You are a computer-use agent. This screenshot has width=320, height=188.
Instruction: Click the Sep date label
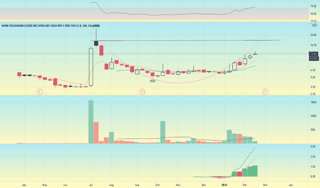click(137, 185)
